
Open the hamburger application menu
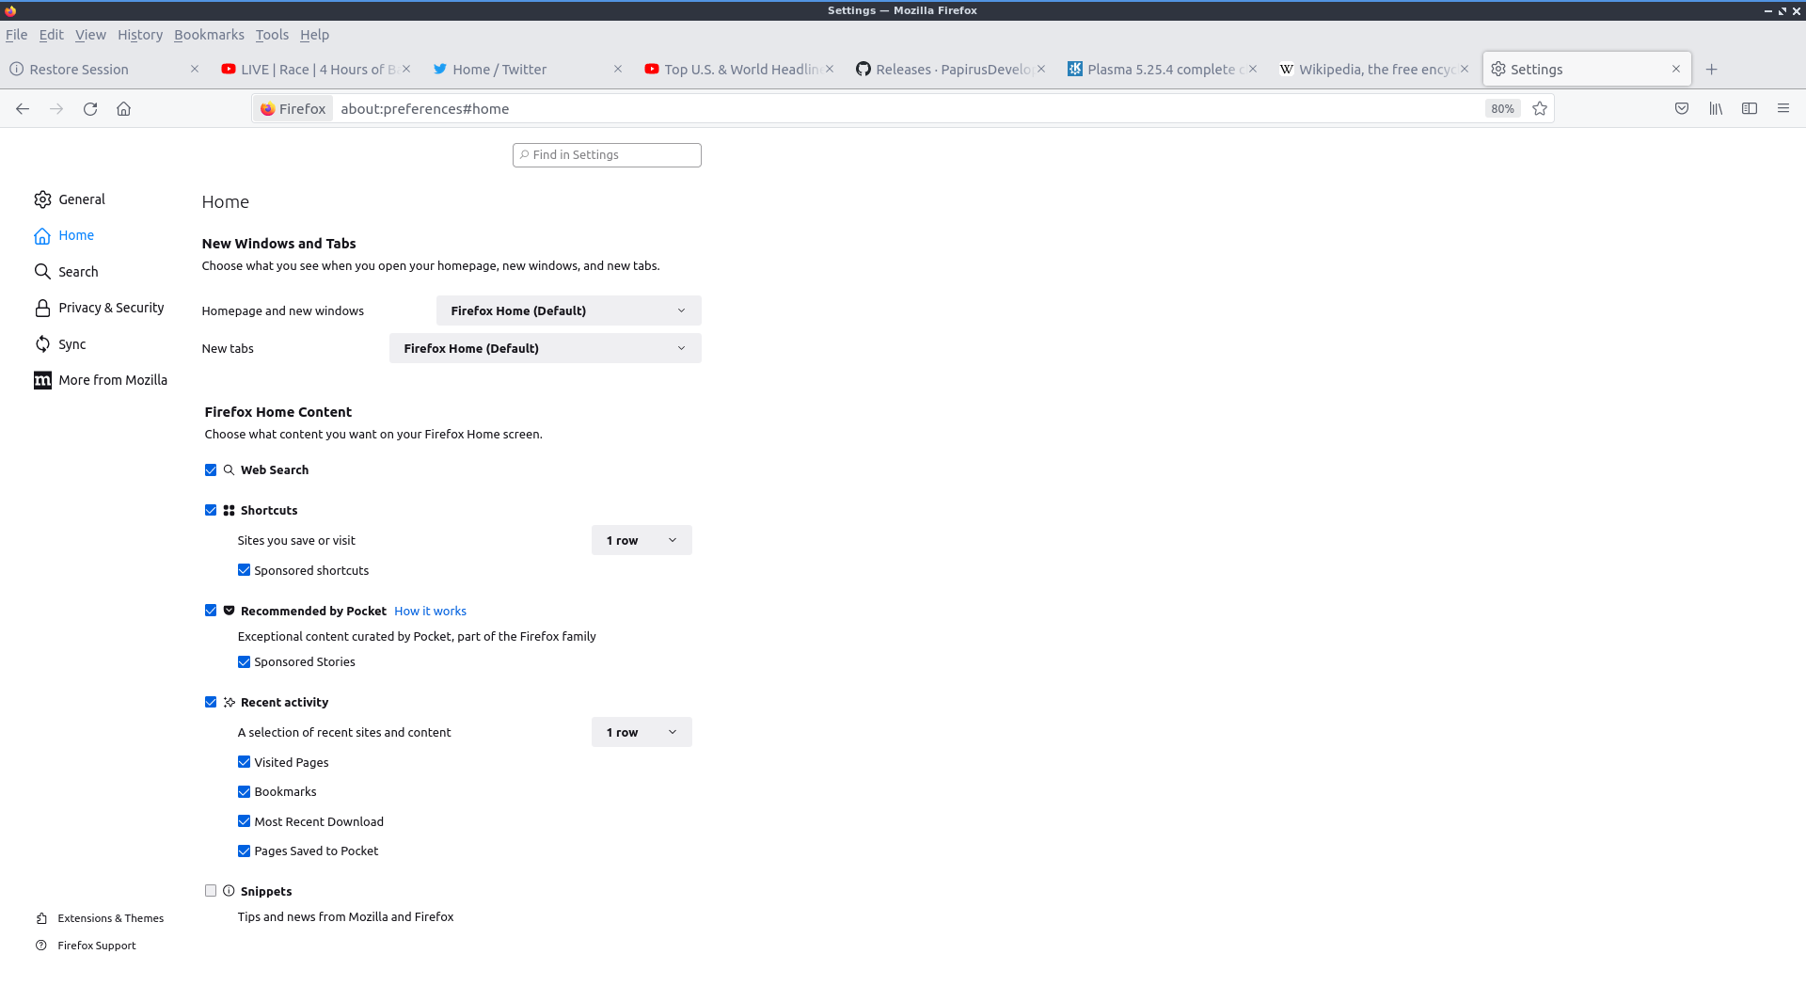(1783, 109)
